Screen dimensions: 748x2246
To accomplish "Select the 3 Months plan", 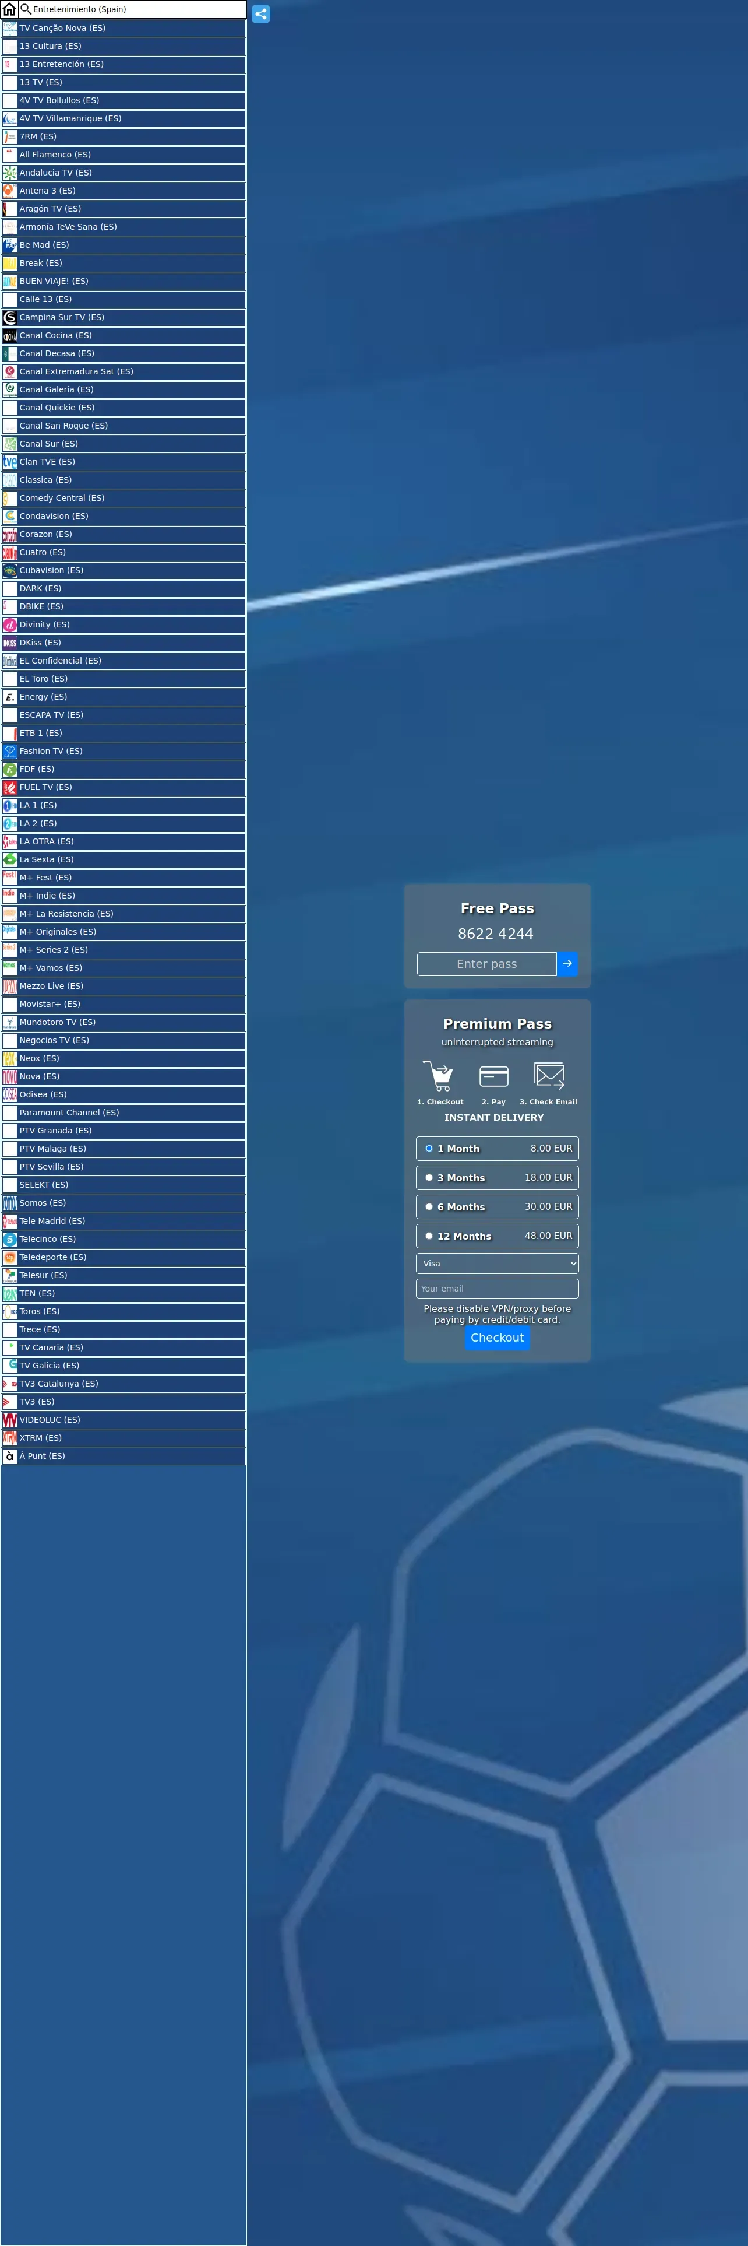I will click(x=498, y=1178).
